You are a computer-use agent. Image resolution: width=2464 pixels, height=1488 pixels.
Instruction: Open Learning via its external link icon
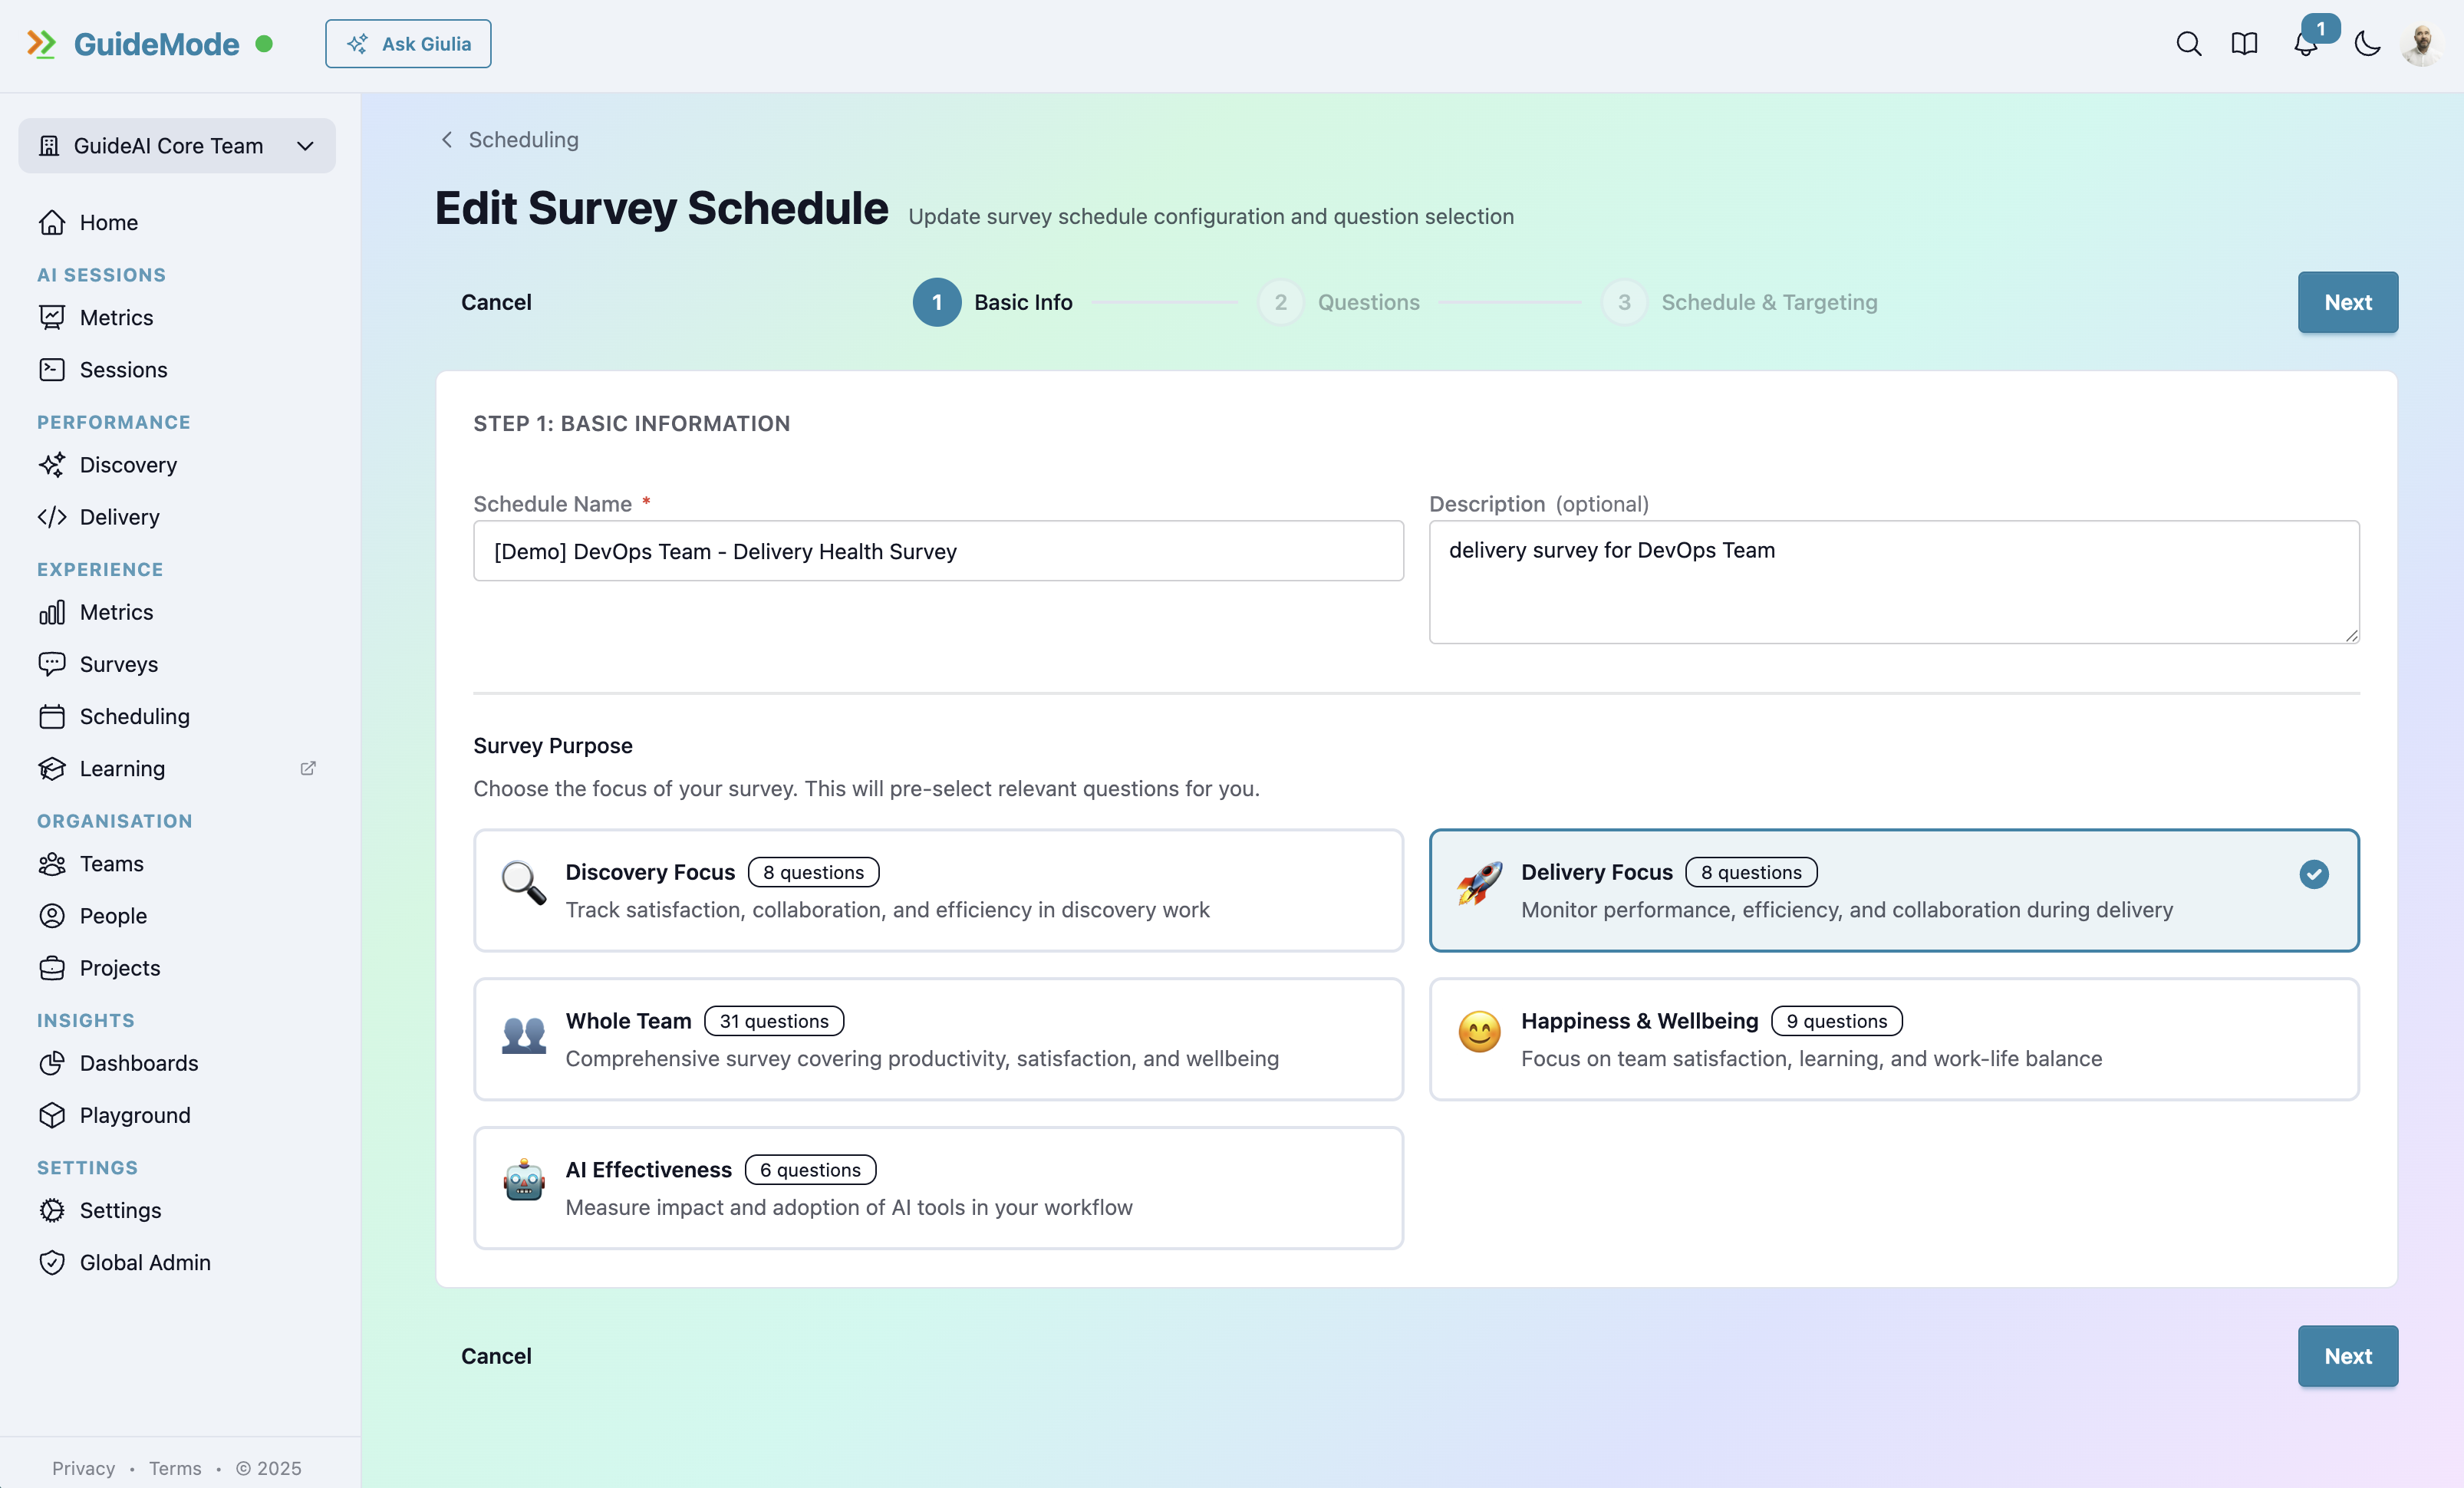307,768
